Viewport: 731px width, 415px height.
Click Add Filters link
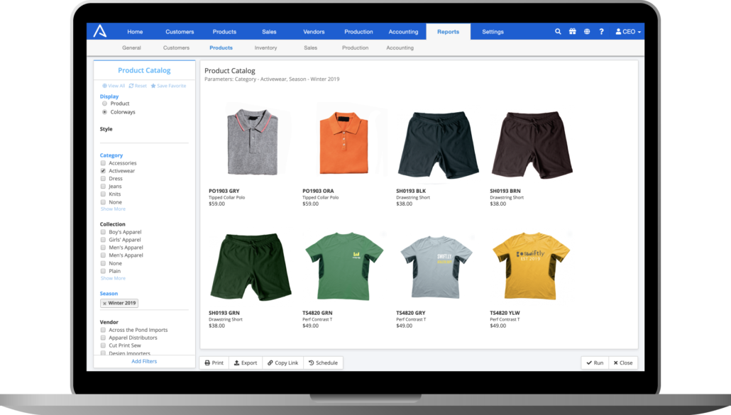tap(144, 361)
